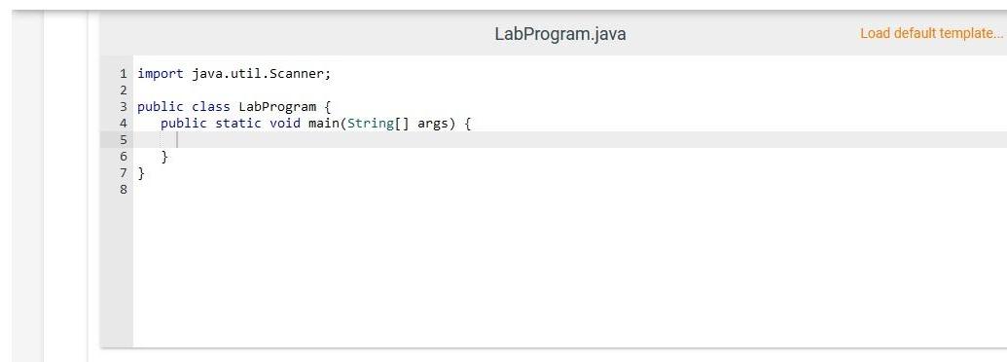Click the closing brace on line 7
Viewport: 1007px width, 362px height.
pyautogui.click(x=141, y=173)
